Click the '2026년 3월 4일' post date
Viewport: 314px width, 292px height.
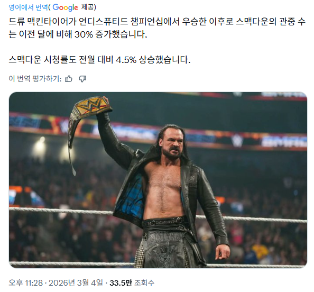pos(76,283)
